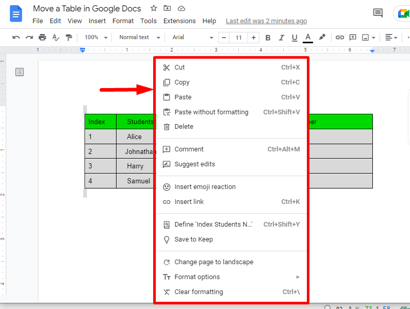Open the text alignment dropdown
This screenshot has width=410, height=309.
391,38
